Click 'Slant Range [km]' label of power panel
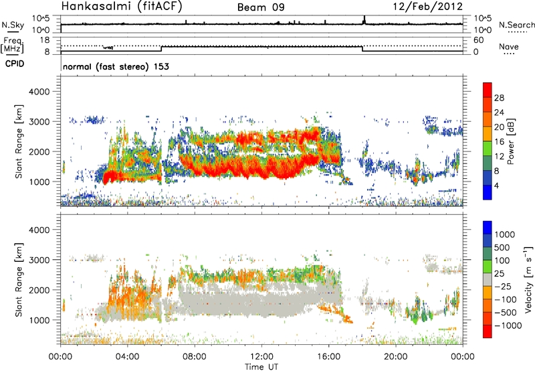The height and width of the screenshot is (371, 535). [x=19, y=141]
